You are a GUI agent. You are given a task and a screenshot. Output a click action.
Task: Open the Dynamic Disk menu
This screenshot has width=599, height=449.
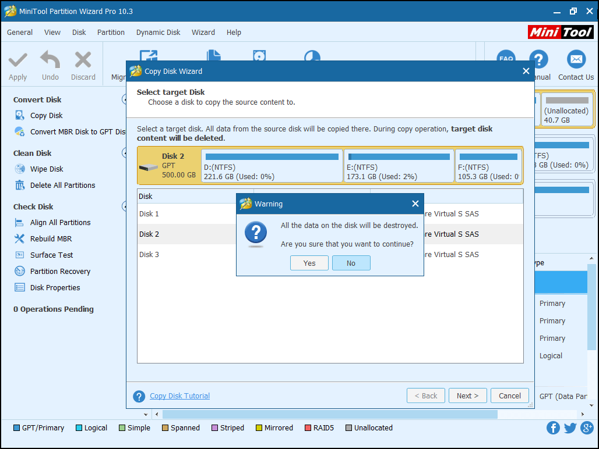(158, 33)
